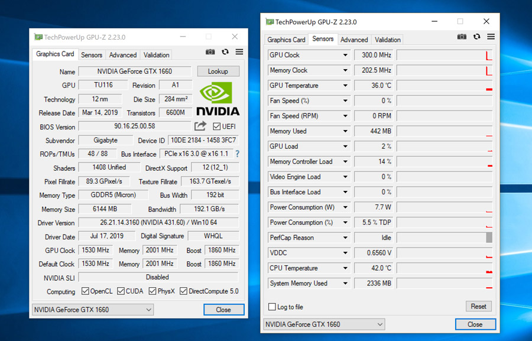Switch to Graphics Card tab in right window

286,40
